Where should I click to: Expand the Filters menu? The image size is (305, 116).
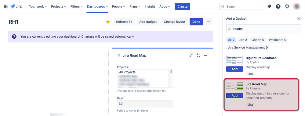point(76,6)
